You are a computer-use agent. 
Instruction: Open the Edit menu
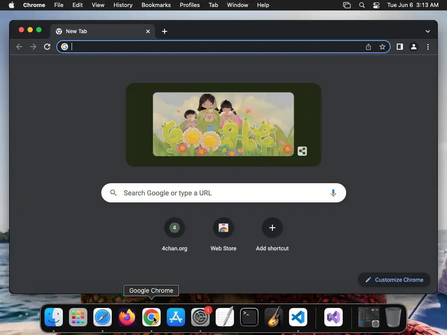tap(78, 5)
